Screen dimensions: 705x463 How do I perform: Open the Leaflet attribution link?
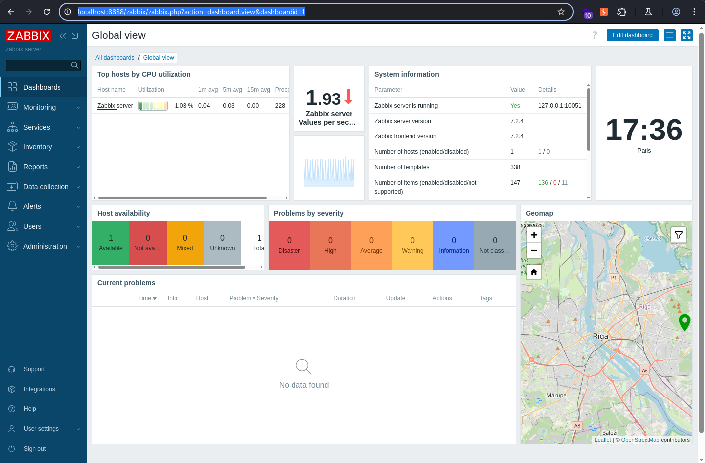pos(603,440)
